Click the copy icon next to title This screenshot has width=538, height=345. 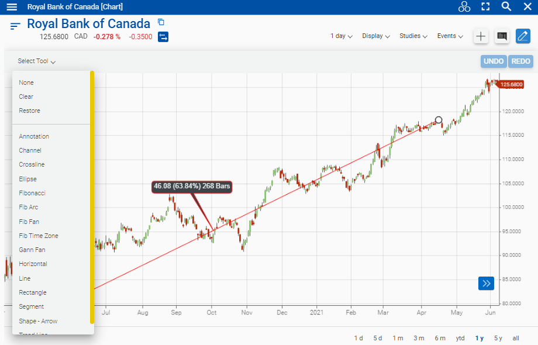click(x=161, y=22)
